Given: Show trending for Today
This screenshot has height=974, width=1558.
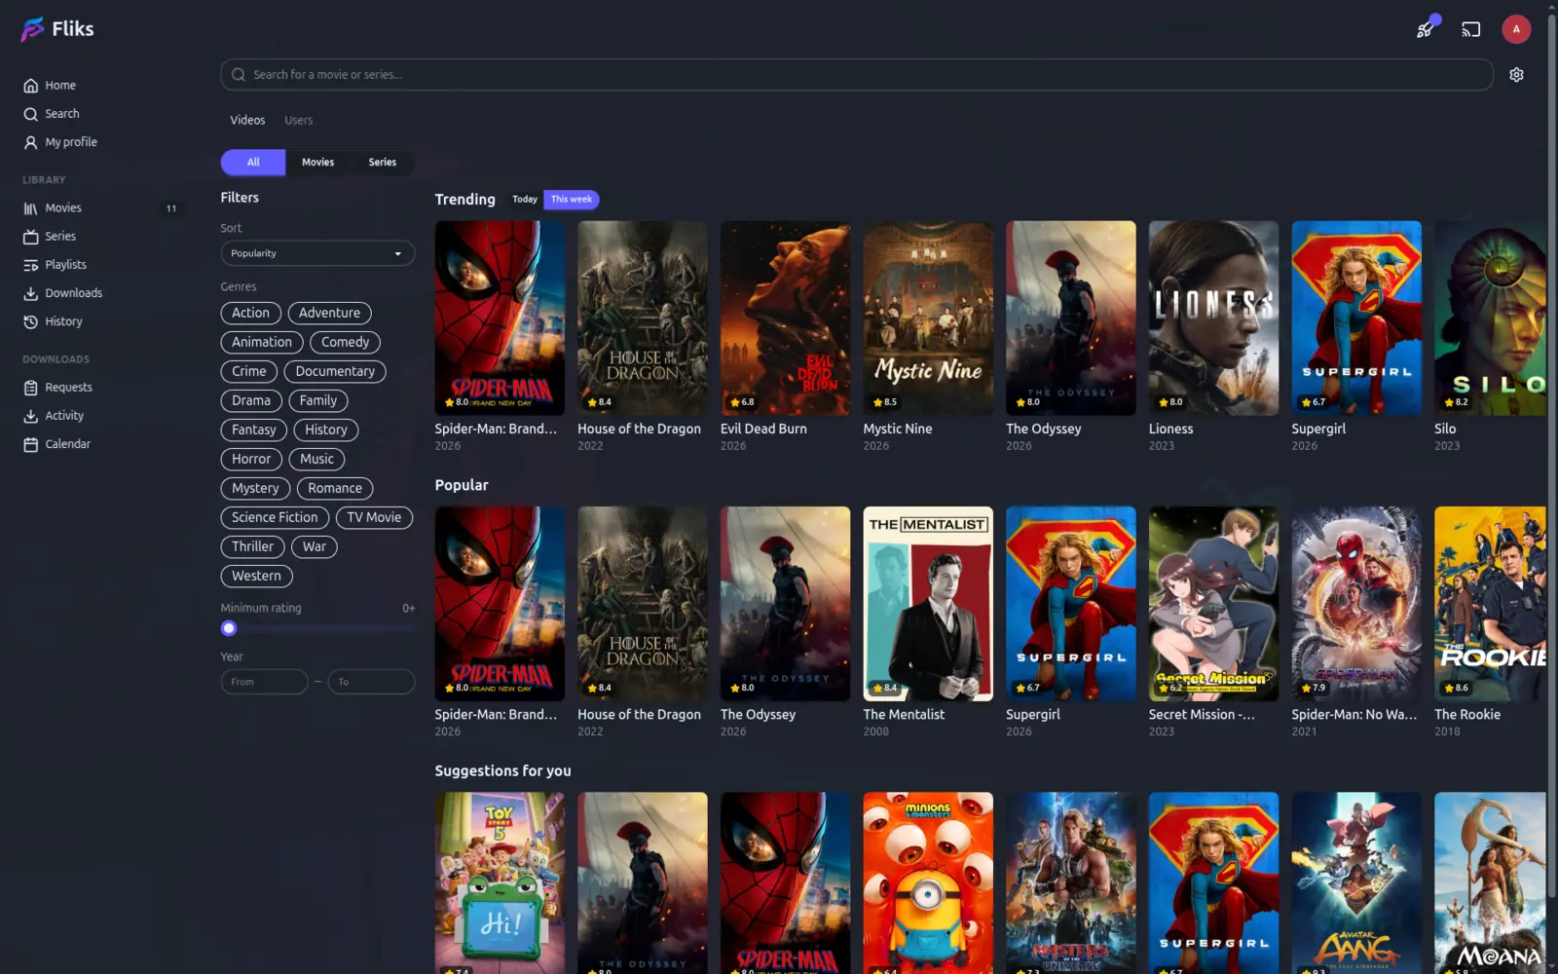Looking at the screenshot, I should pos(525,200).
